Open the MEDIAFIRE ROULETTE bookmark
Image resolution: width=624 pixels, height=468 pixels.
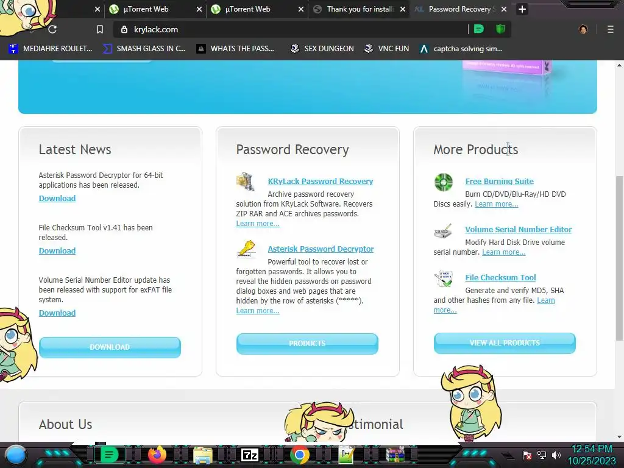click(x=51, y=49)
